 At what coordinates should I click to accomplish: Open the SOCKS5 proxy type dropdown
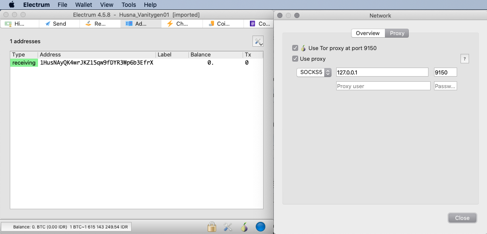pyautogui.click(x=314, y=72)
